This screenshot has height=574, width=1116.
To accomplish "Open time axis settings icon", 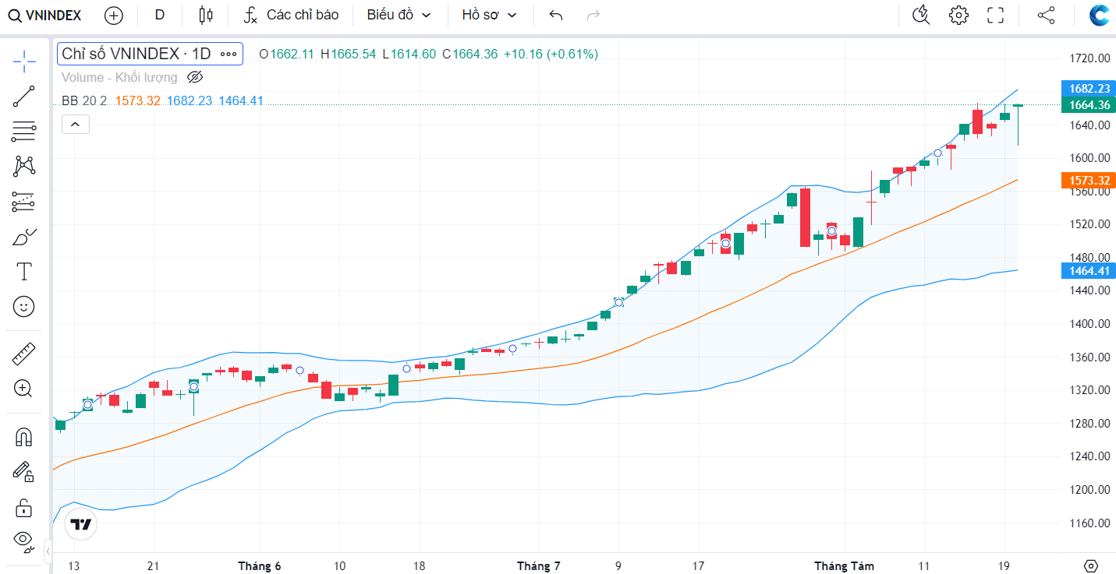I will pos(1092,565).
